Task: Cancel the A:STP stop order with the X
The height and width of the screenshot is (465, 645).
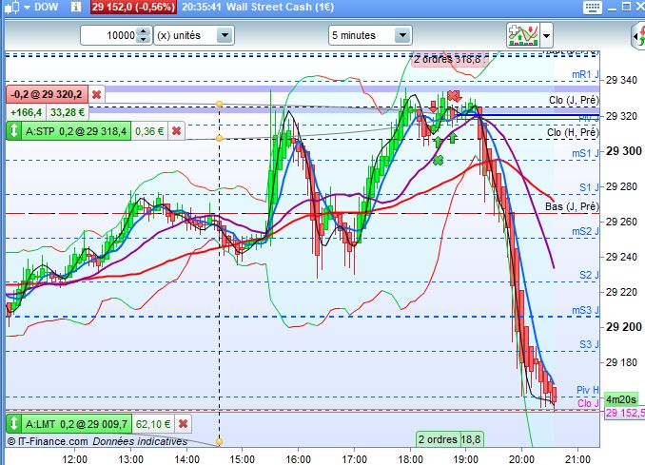Action: (176, 131)
